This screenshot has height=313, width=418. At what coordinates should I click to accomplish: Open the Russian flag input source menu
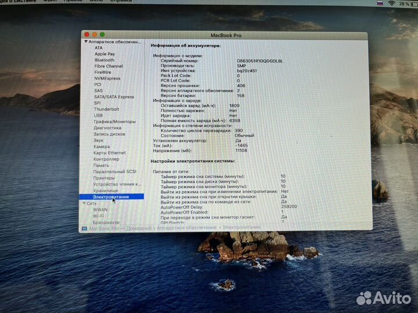point(380,3)
